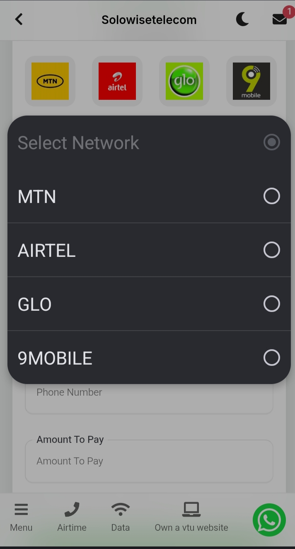Select the MTN logo tile
This screenshot has width=295, height=549.
coord(50,81)
